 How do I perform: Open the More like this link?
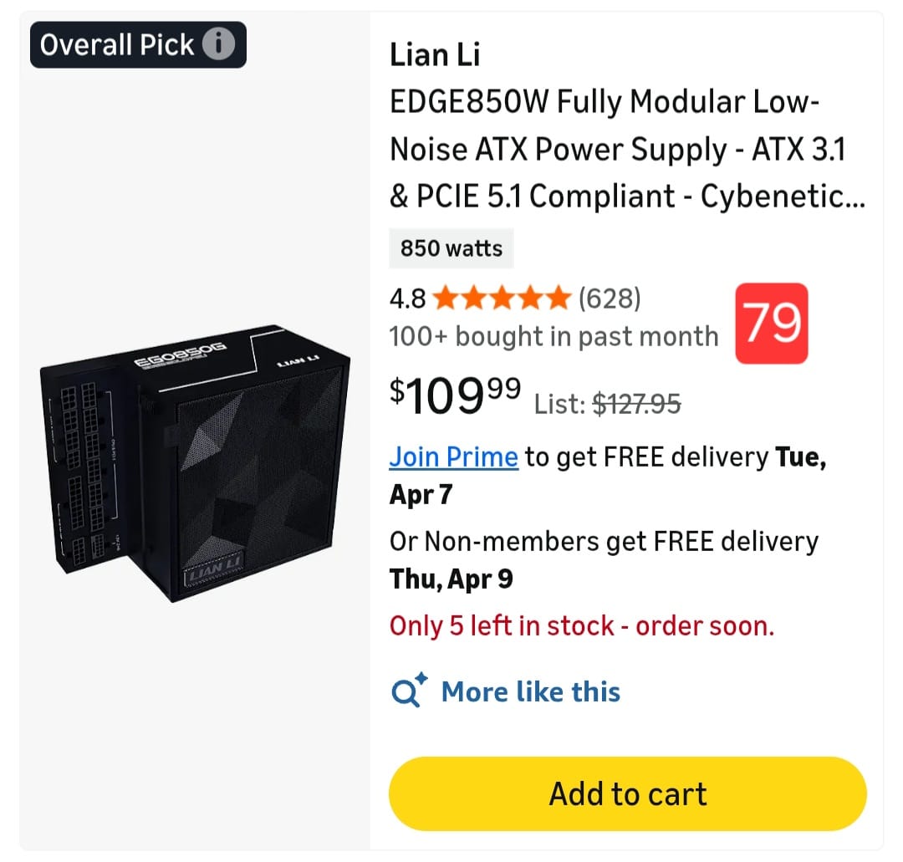(530, 691)
